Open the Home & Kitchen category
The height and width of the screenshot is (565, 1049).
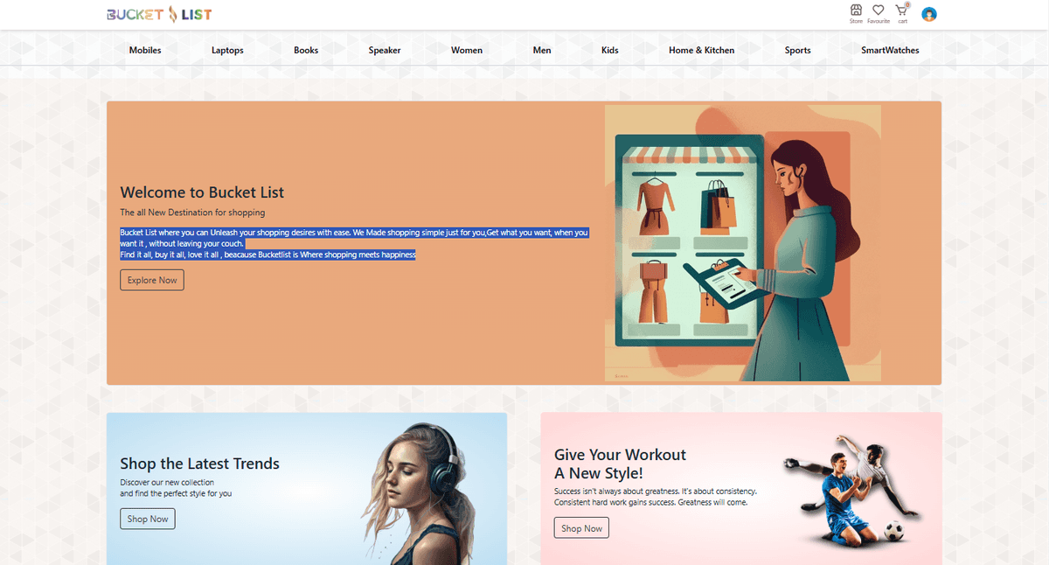pyautogui.click(x=701, y=50)
